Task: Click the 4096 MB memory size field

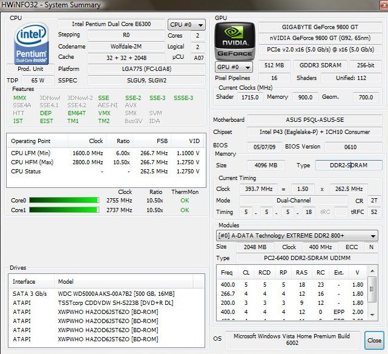Action: [266, 165]
